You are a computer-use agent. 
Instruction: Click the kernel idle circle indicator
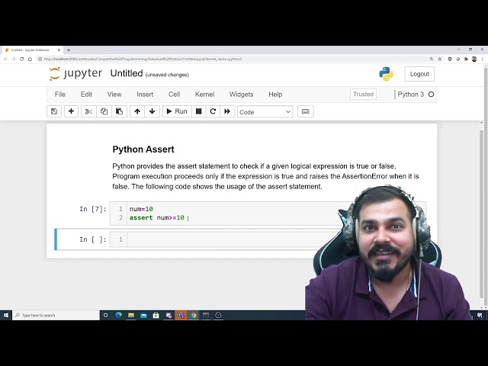[x=431, y=95]
